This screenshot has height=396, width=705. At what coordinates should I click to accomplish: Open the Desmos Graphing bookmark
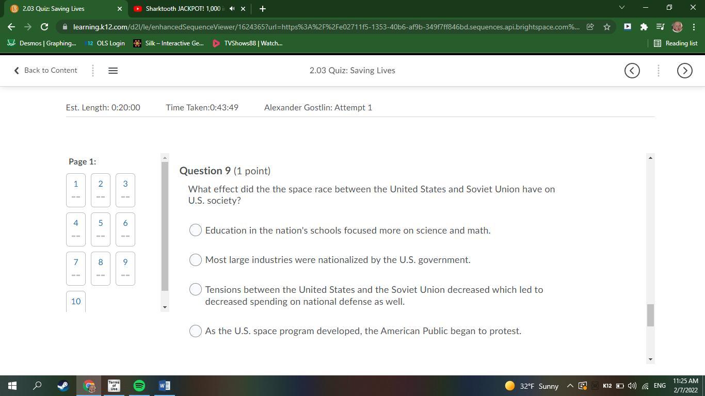pos(42,43)
